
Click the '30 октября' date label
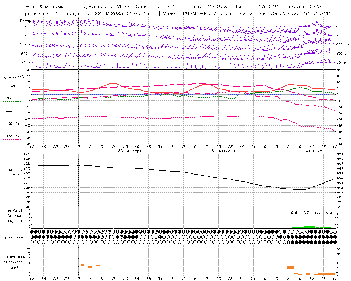130,151
